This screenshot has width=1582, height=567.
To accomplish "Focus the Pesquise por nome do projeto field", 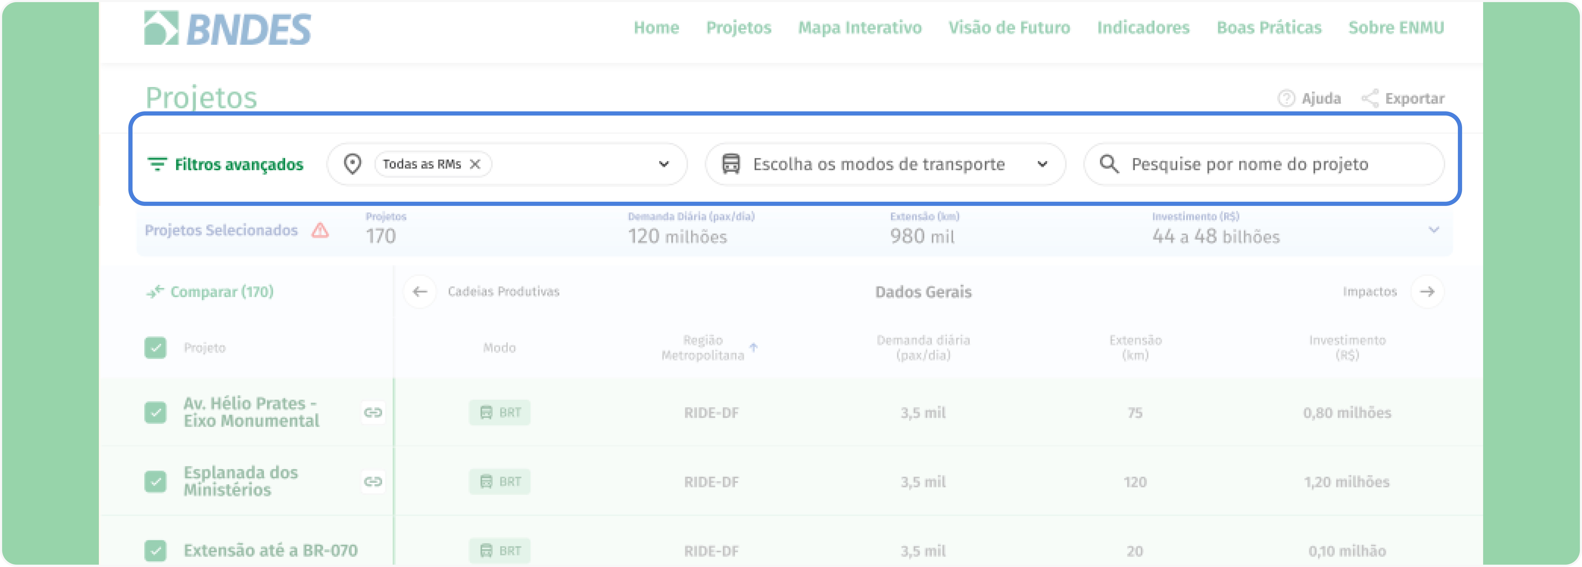I will pyautogui.click(x=1263, y=164).
